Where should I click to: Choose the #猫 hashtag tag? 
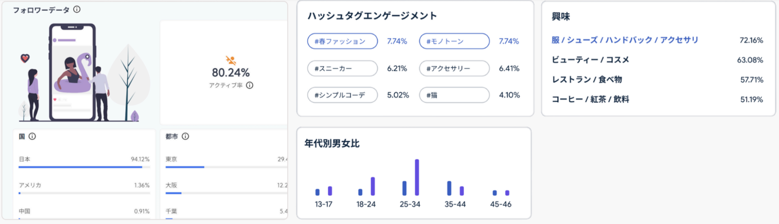point(454,95)
